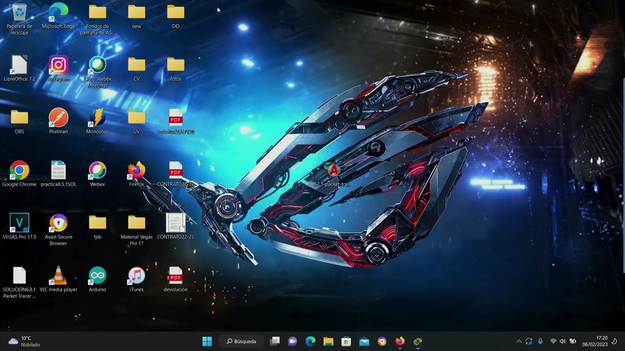Select the VEGAS Pro 17.0 icon
Image resolution: width=625 pixels, height=351 pixels.
point(20,226)
